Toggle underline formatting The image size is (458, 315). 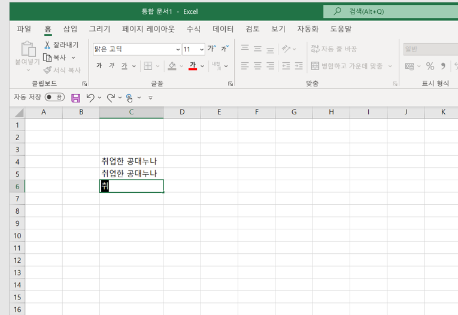tap(125, 66)
